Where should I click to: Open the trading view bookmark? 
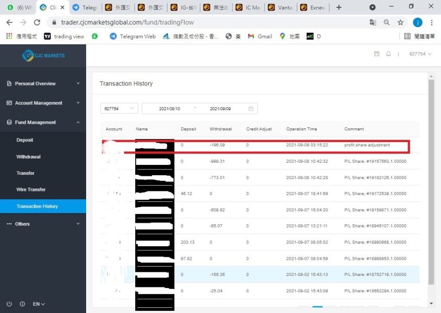tap(64, 37)
